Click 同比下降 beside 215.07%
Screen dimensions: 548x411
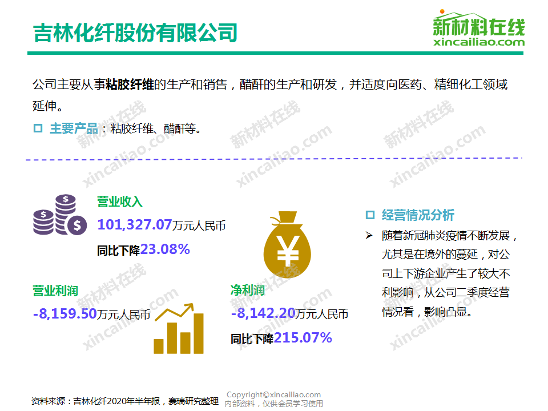pos(252,339)
